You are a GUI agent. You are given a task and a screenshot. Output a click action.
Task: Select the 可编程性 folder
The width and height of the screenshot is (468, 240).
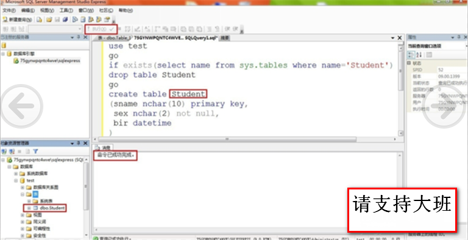[x=41, y=228]
